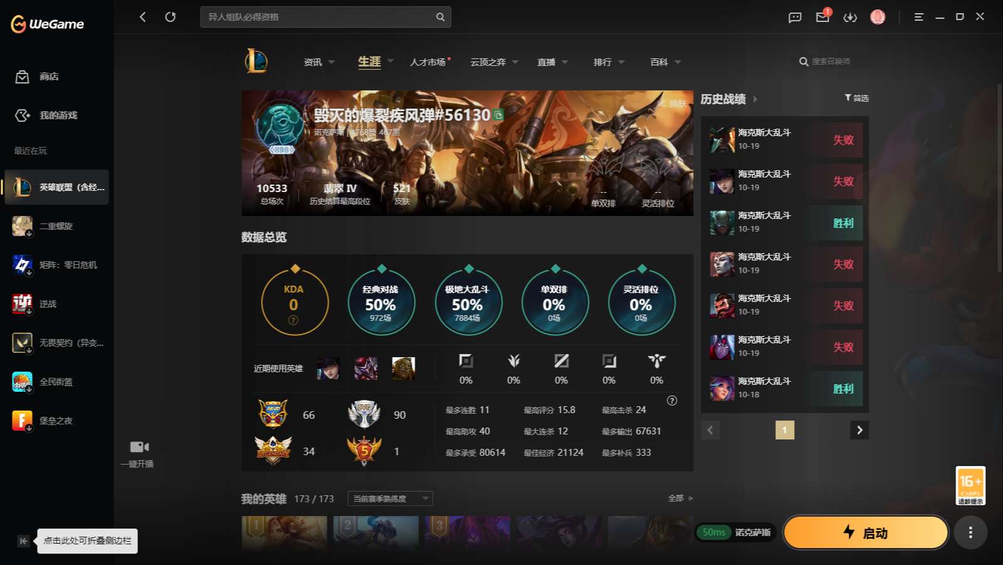Open the download manager icon

[x=850, y=17]
